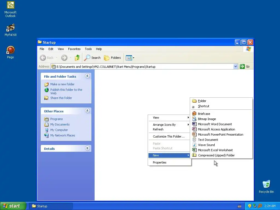Open the Edit menu
Screen dimensions: 280x210
click(51, 49)
